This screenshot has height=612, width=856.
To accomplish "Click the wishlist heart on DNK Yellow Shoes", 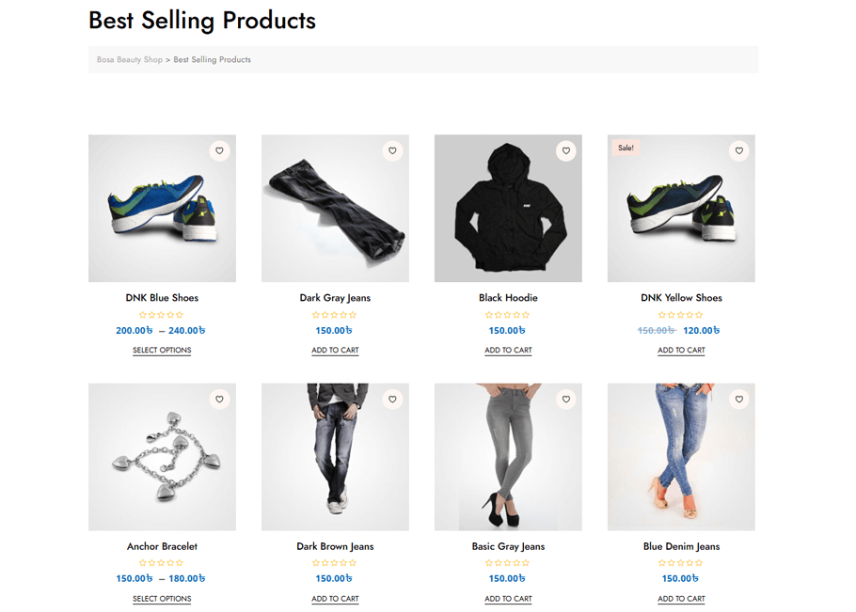I will point(738,150).
